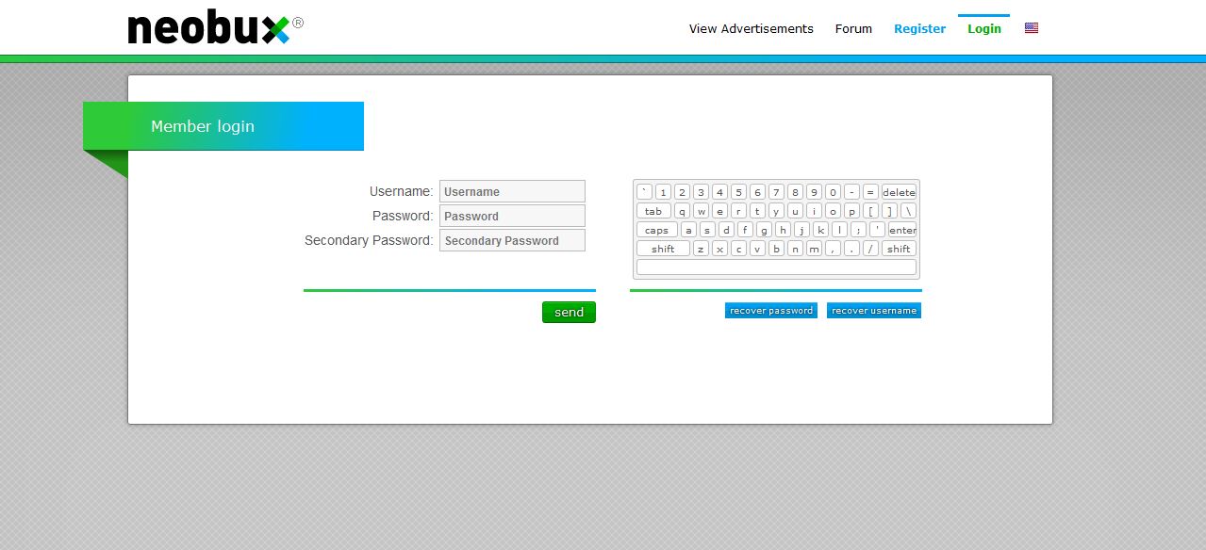Click the semicolon key
This screenshot has width=1206, height=550.
tap(858, 230)
